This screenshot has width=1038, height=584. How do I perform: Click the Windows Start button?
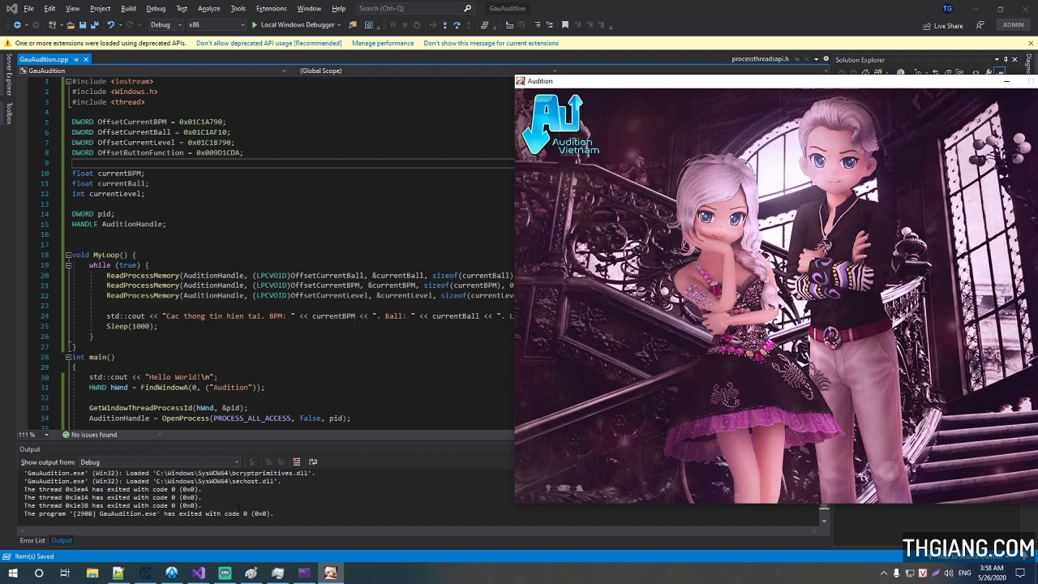[13, 573]
